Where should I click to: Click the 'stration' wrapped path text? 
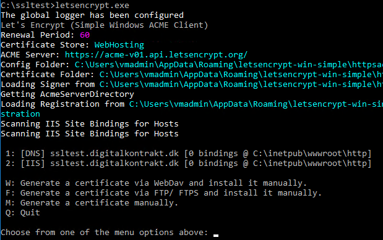tap(20, 114)
